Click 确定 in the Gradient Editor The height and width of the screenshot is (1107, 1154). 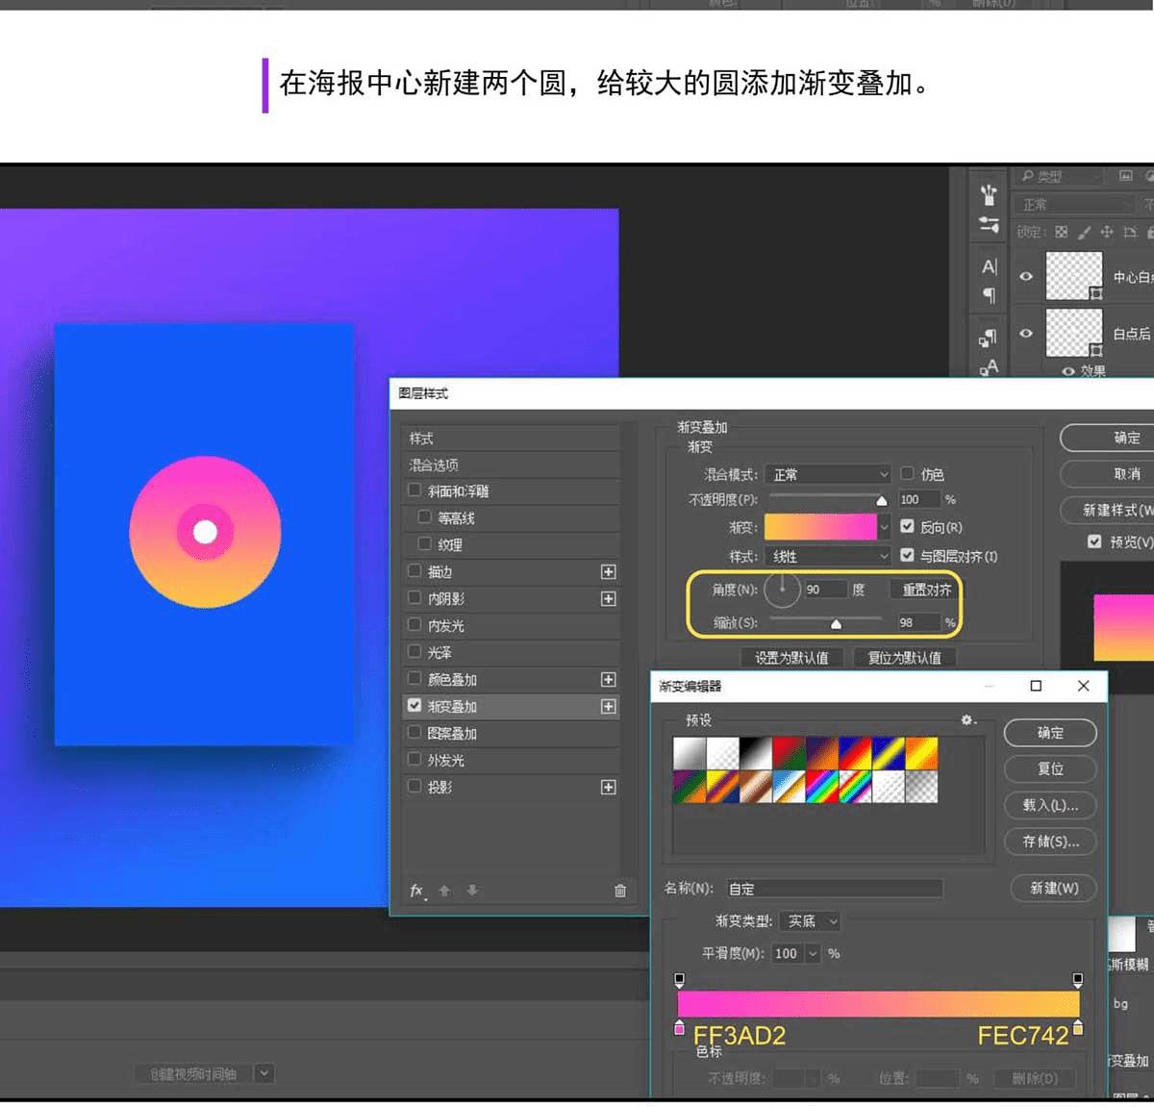click(1049, 733)
